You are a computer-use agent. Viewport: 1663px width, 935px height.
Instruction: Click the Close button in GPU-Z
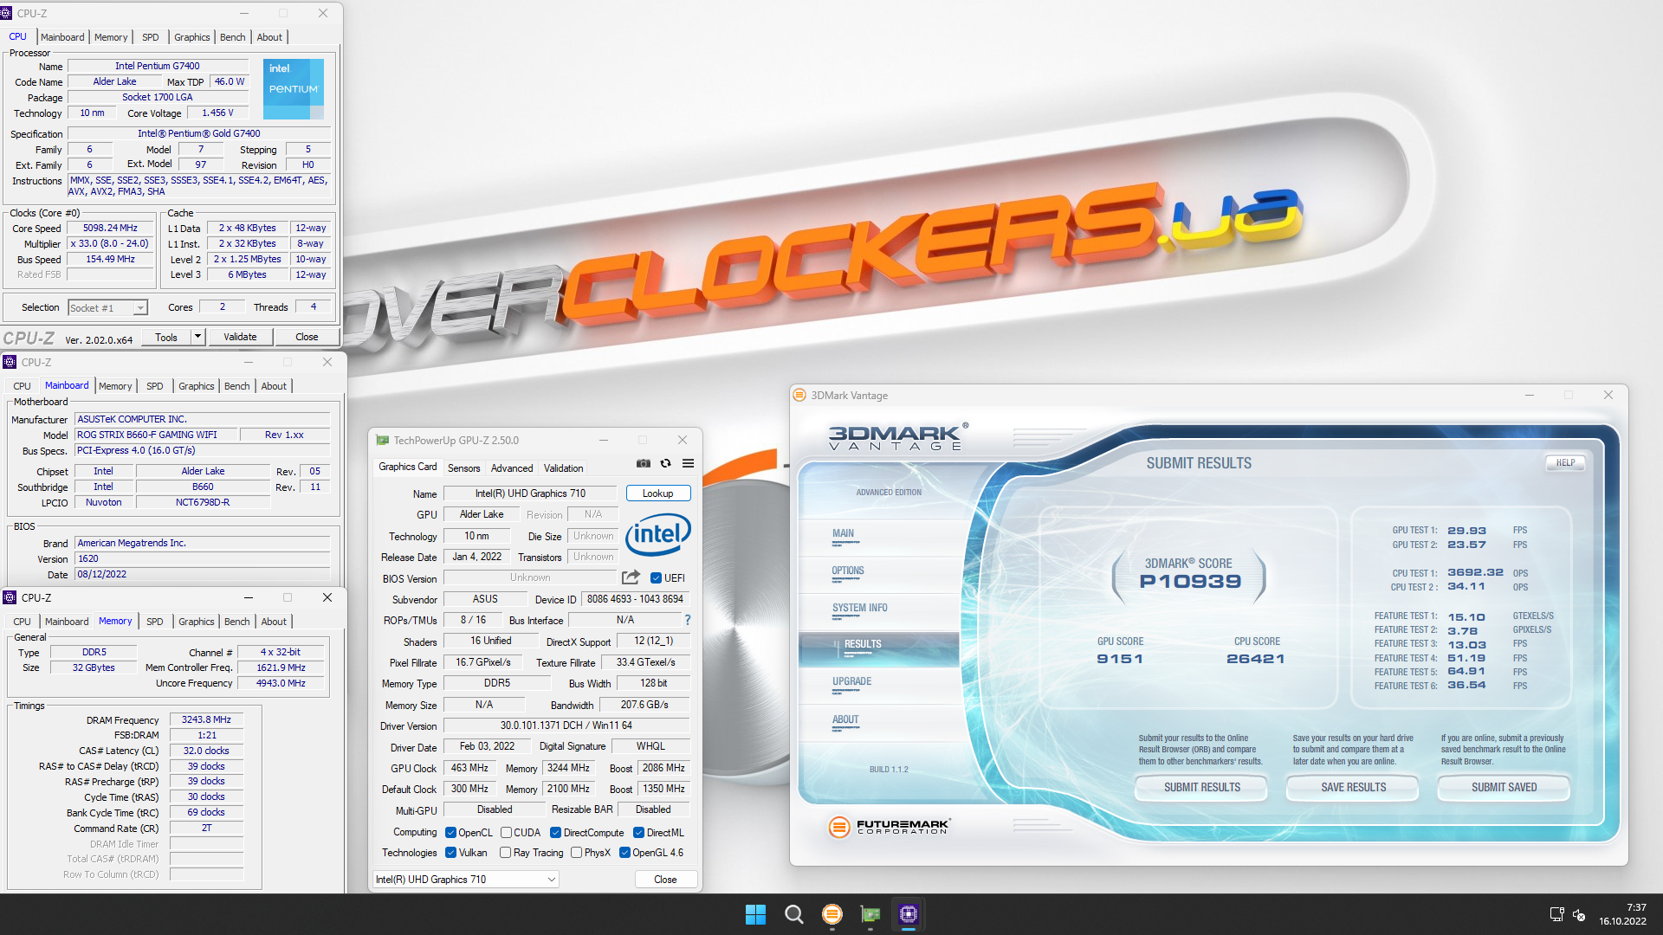(665, 880)
